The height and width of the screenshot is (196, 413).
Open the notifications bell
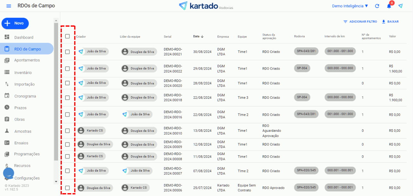(x=389, y=6)
